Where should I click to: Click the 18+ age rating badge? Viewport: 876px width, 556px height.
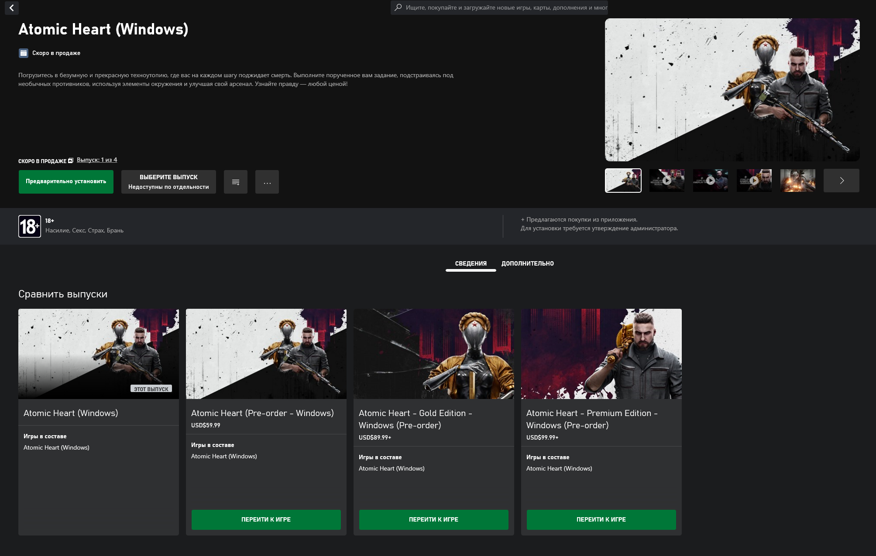point(30,226)
